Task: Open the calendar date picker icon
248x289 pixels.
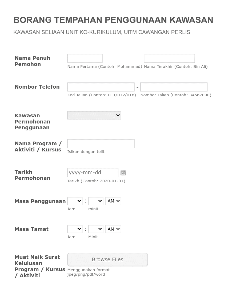Action: pyautogui.click(x=123, y=172)
